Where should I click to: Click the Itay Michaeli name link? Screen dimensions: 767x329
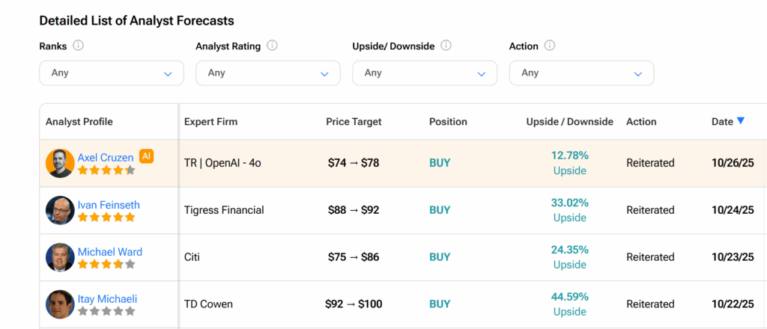click(x=107, y=299)
